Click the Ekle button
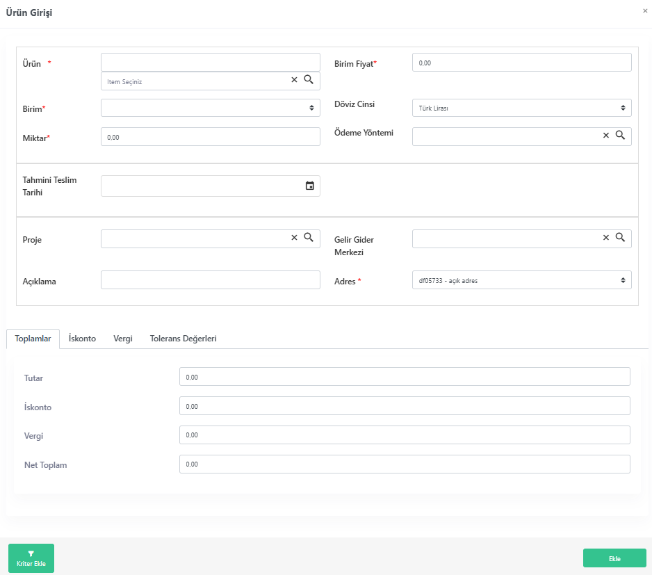The height and width of the screenshot is (575, 652). coord(614,558)
